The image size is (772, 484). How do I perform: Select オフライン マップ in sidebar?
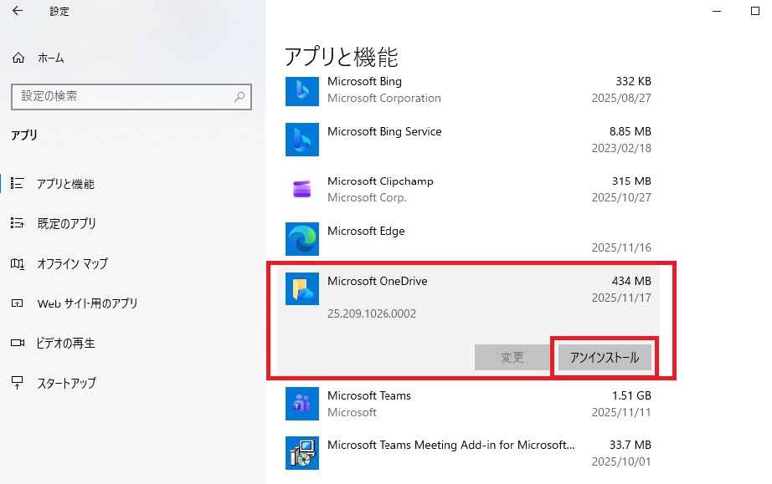point(72,263)
